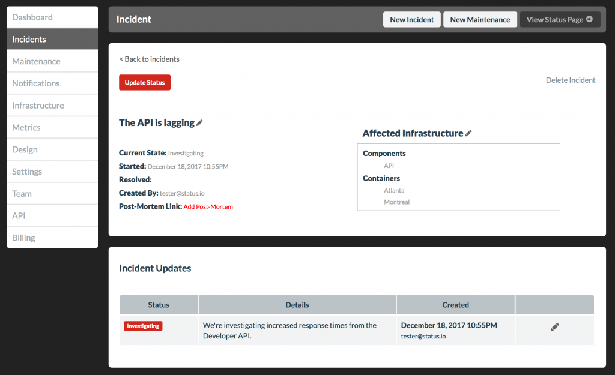Add a Post-Mortem link
Image resolution: width=615 pixels, height=375 pixels.
pyautogui.click(x=208, y=206)
